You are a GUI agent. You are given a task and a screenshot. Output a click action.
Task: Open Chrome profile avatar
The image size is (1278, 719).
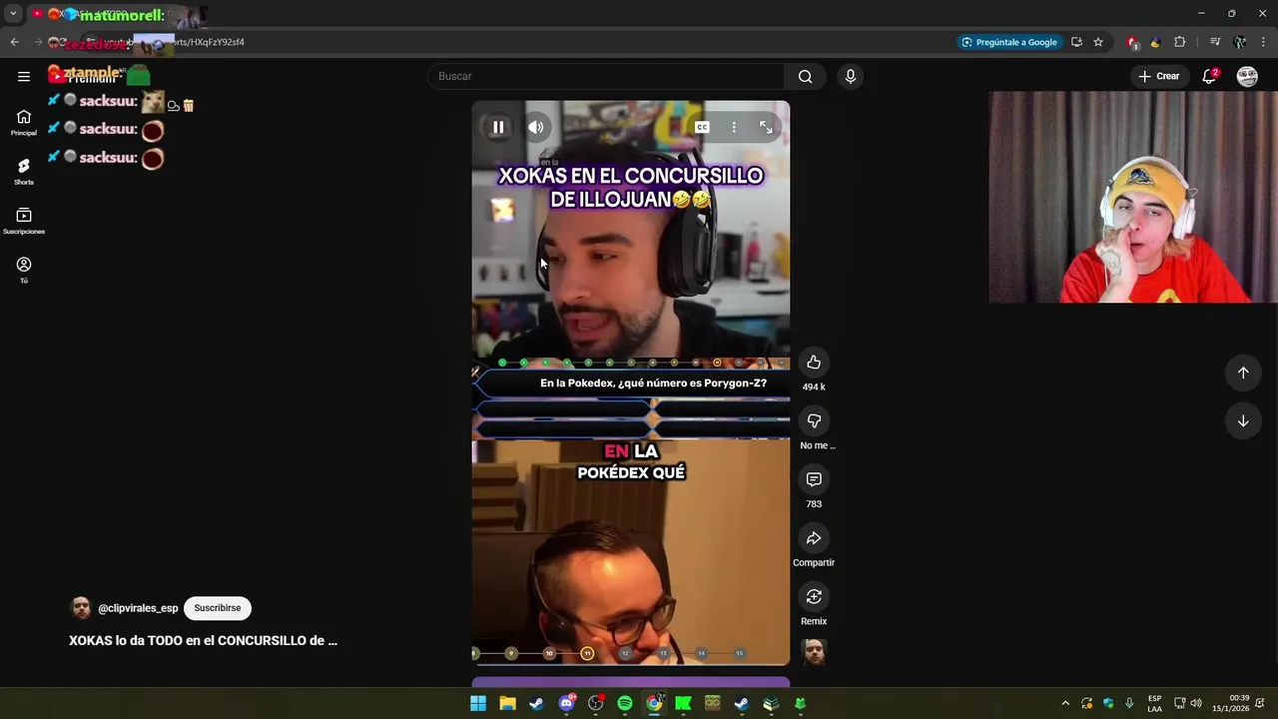tap(1239, 42)
